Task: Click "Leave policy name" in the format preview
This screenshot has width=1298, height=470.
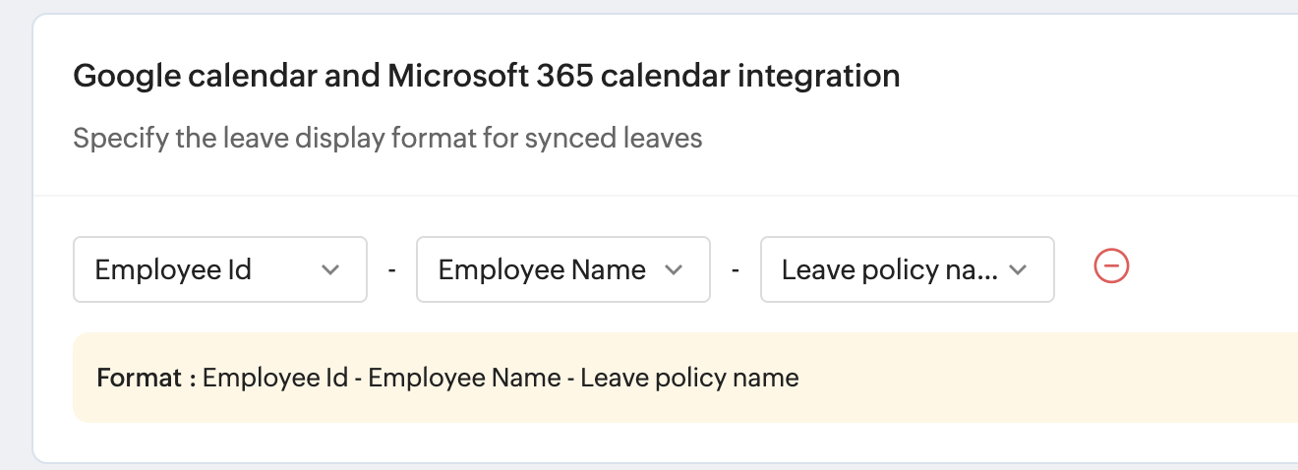Action: (x=689, y=378)
